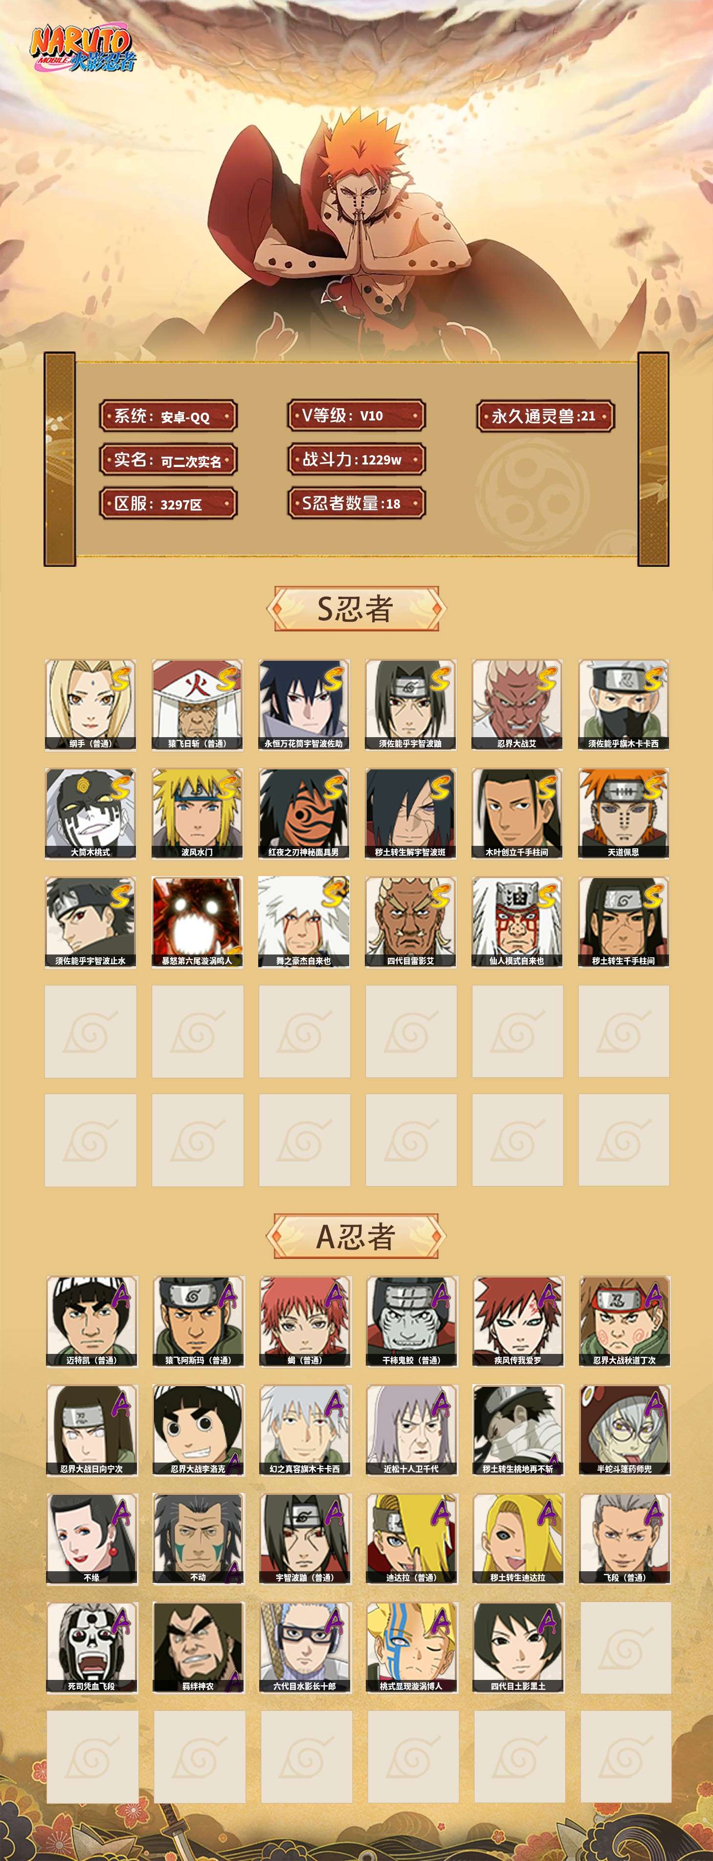This screenshot has width=713, height=1861.
Task: Click the Naruto Mobile 火影忍者 logo
Action: (x=82, y=49)
